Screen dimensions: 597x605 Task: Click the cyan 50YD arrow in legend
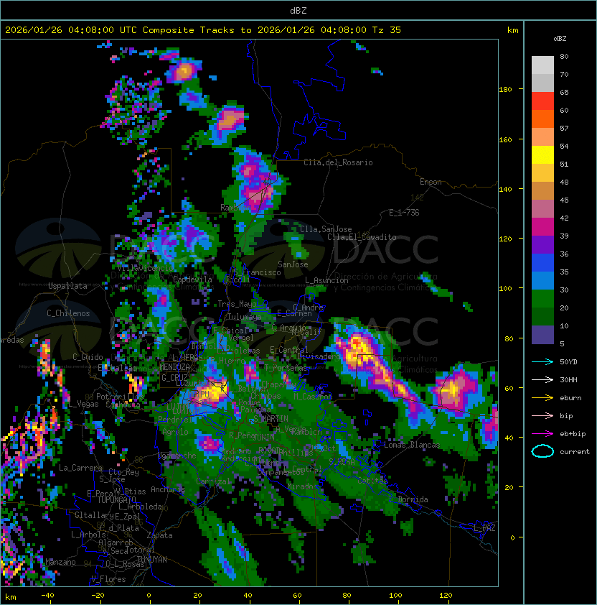(x=542, y=362)
